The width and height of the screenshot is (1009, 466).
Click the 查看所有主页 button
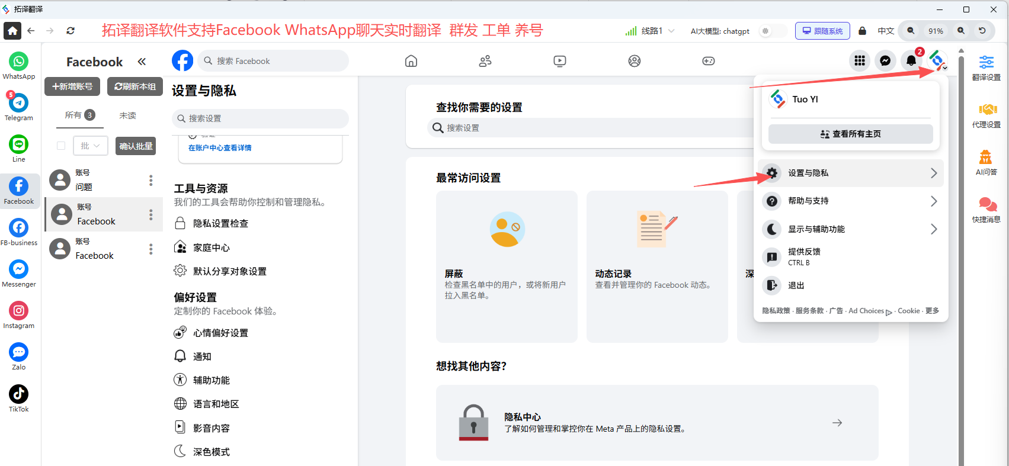tap(851, 134)
